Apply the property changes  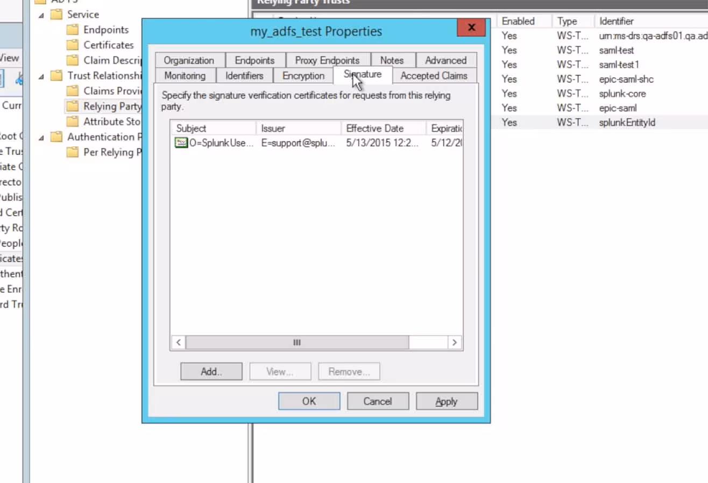[x=447, y=401]
